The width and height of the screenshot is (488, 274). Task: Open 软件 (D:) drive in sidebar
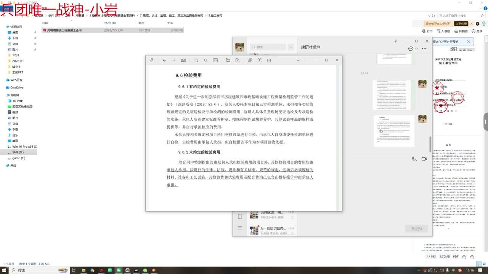coord(18,152)
